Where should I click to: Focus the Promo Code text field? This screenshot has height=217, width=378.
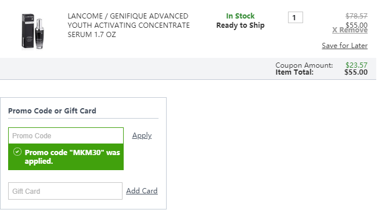pos(66,136)
